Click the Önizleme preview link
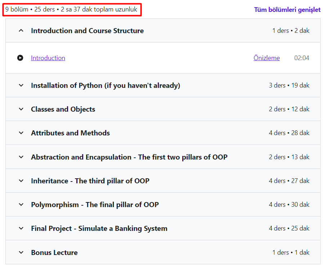The height and width of the screenshot is (273, 330). (266, 58)
